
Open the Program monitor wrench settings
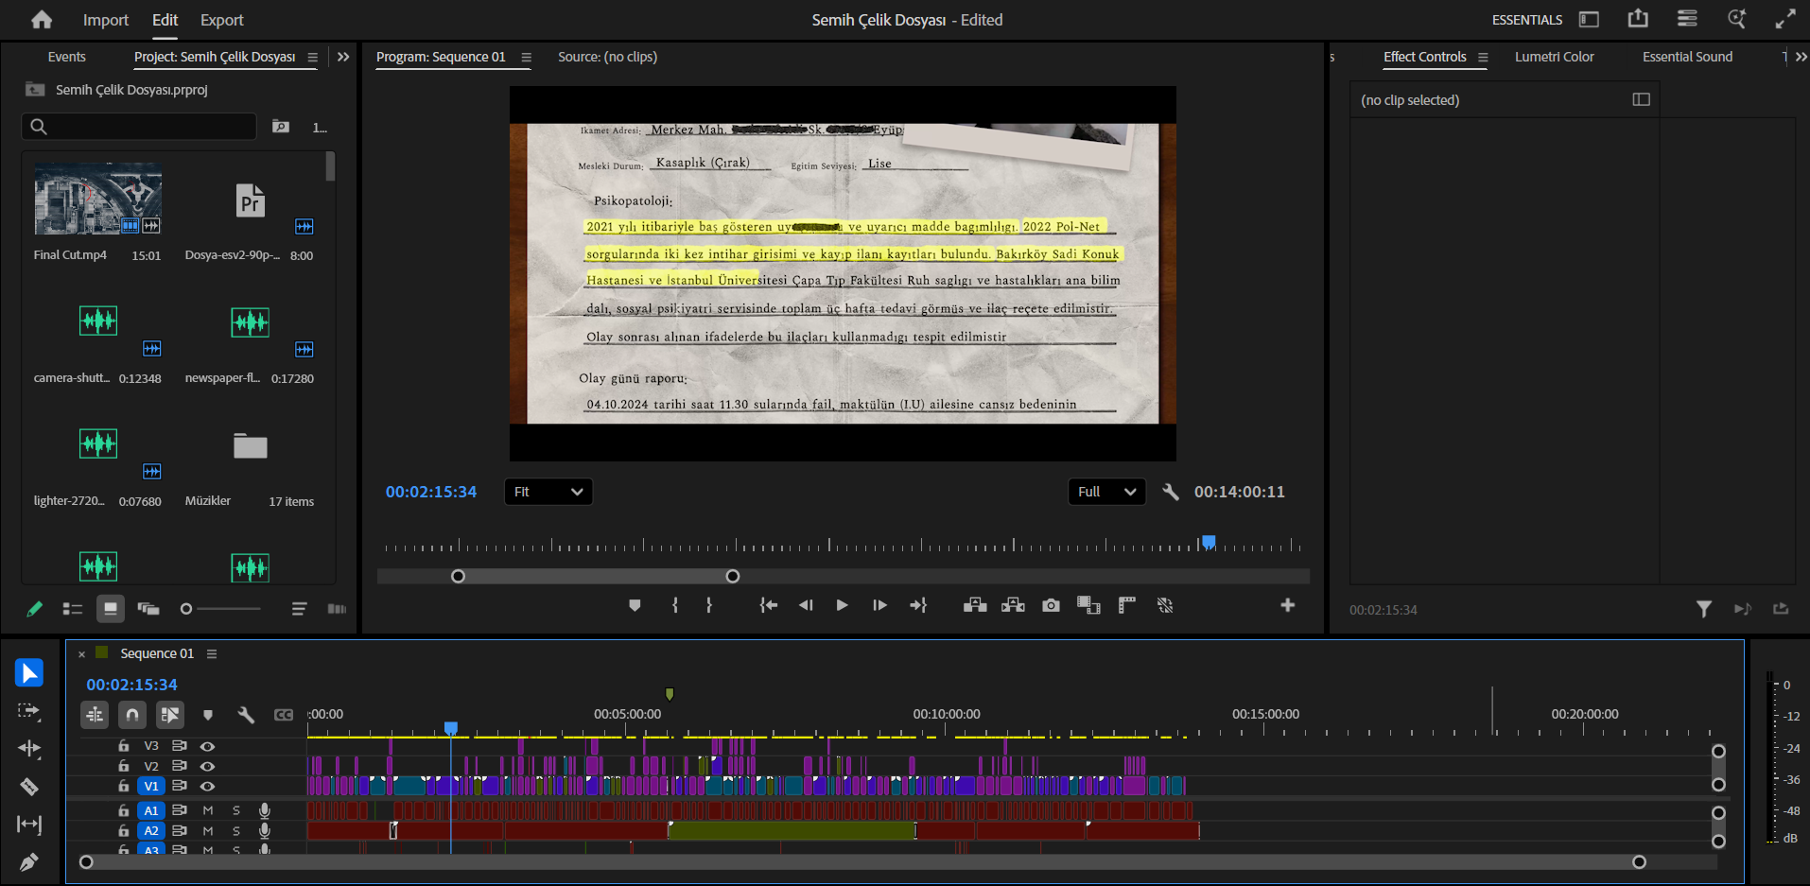pyautogui.click(x=1171, y=492)
